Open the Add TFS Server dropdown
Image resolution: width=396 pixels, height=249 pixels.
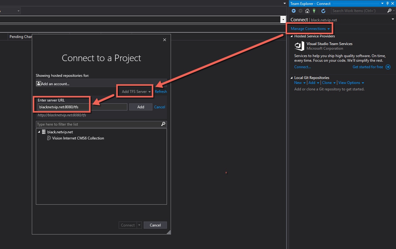[136, 92]
